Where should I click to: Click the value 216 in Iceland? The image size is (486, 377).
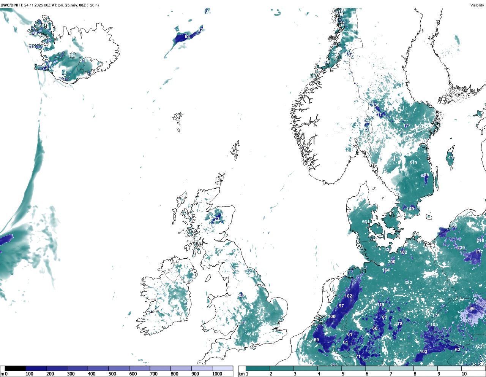(x=84, y=60)
